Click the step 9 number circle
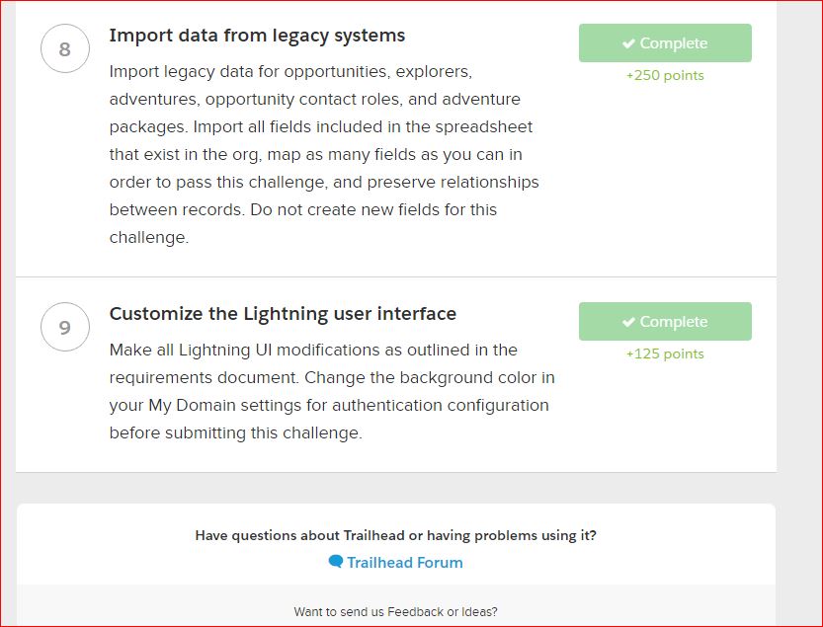Image resolution: width=823 pixels, height=627 pixels. pyautogui.click(x=65, y=327)
